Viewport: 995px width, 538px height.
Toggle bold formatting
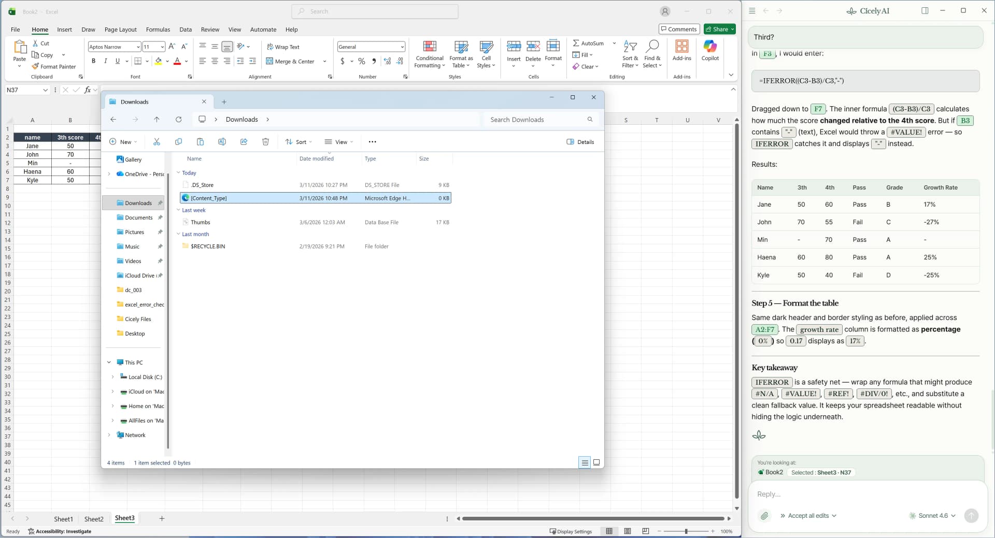coord(93,61)
